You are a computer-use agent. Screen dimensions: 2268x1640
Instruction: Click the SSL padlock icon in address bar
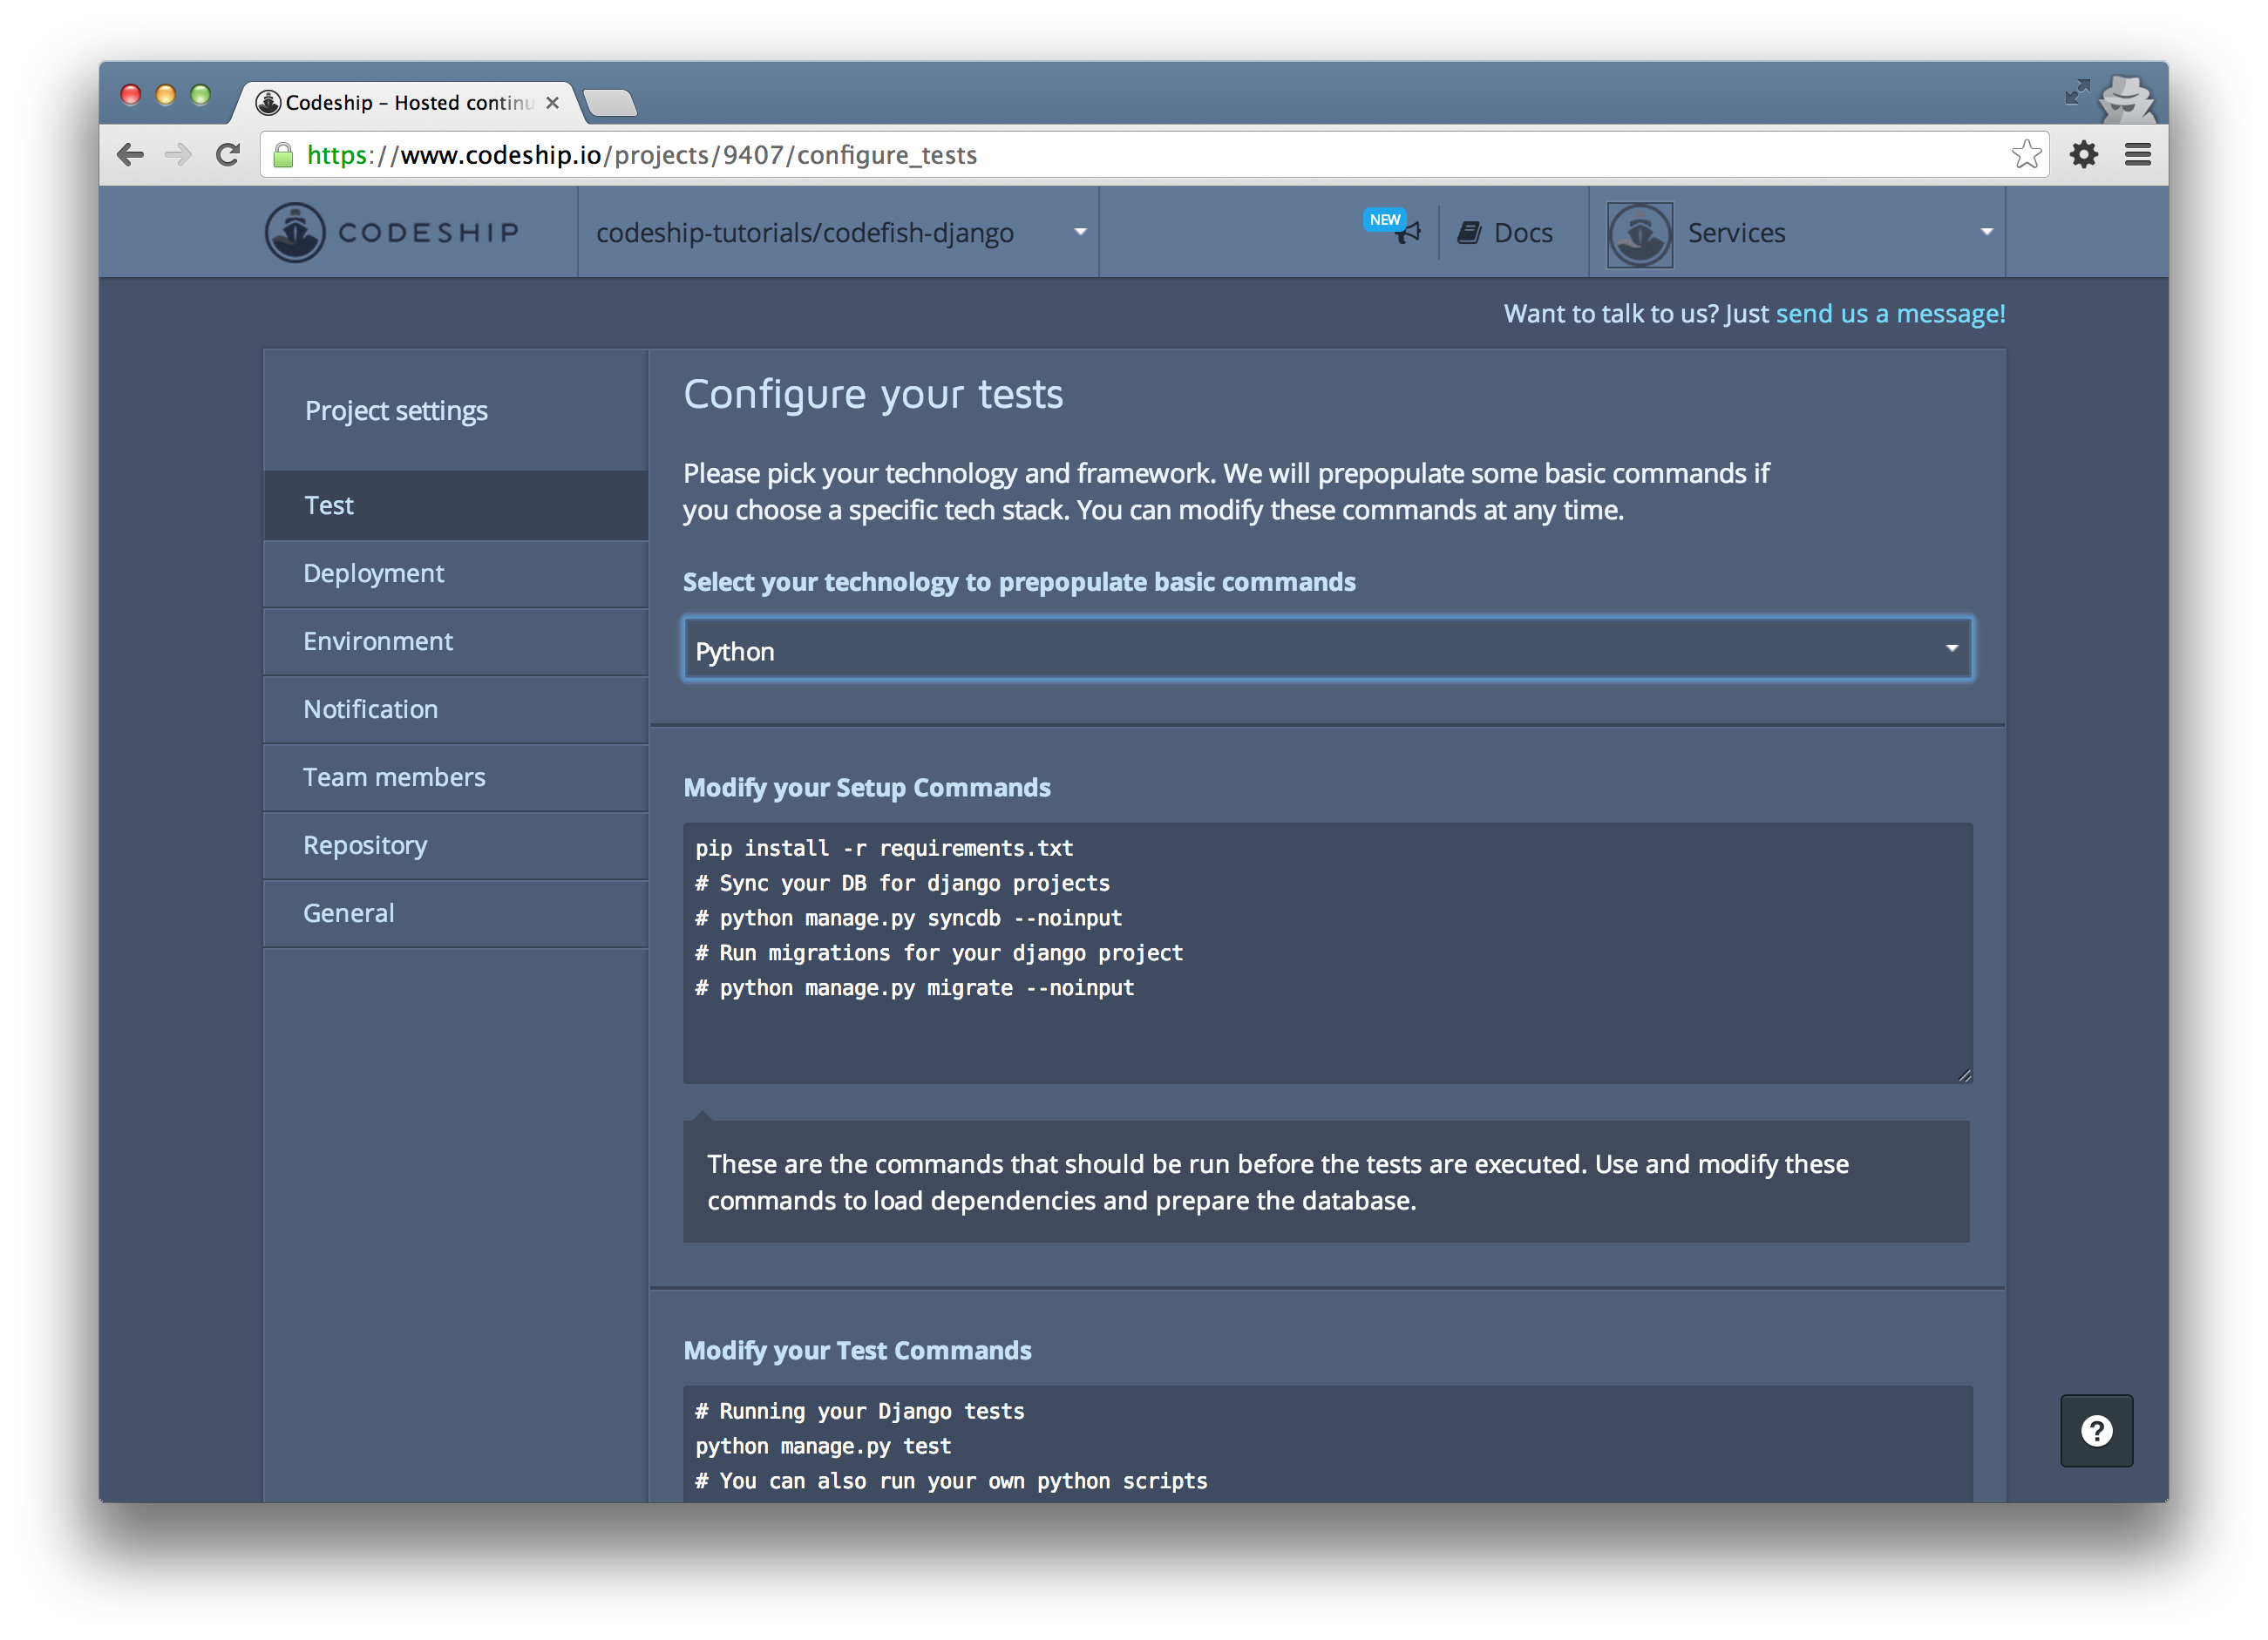tap(284, 155)
